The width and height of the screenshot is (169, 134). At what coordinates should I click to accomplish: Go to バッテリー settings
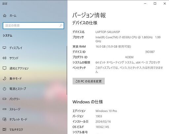click(15, 99)
